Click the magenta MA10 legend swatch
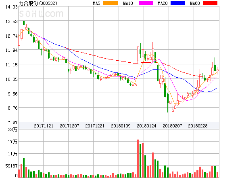Image resolution: width=242 pixels, height=178 pixels. tap(146, 3)
